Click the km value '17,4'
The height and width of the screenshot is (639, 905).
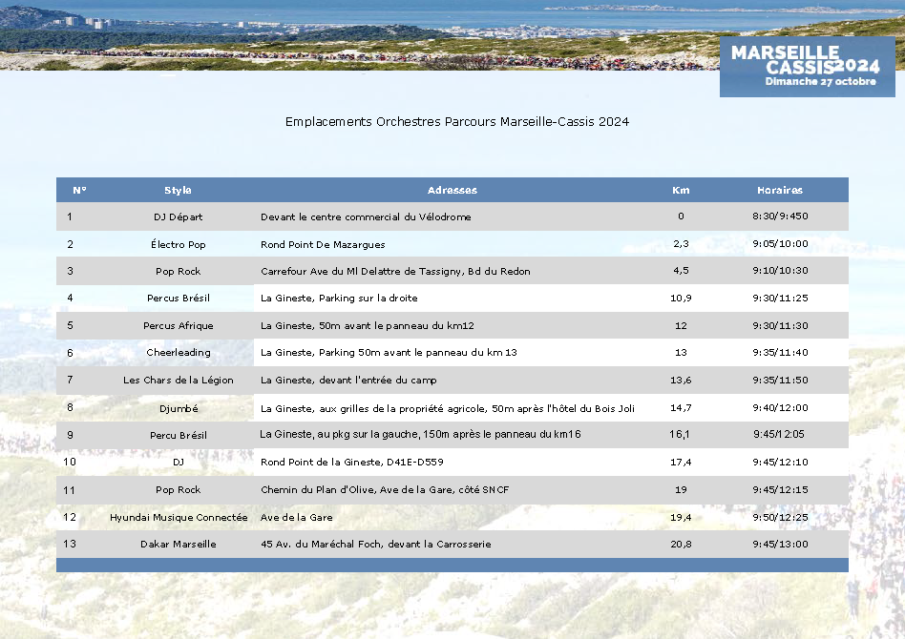[681, 462]
